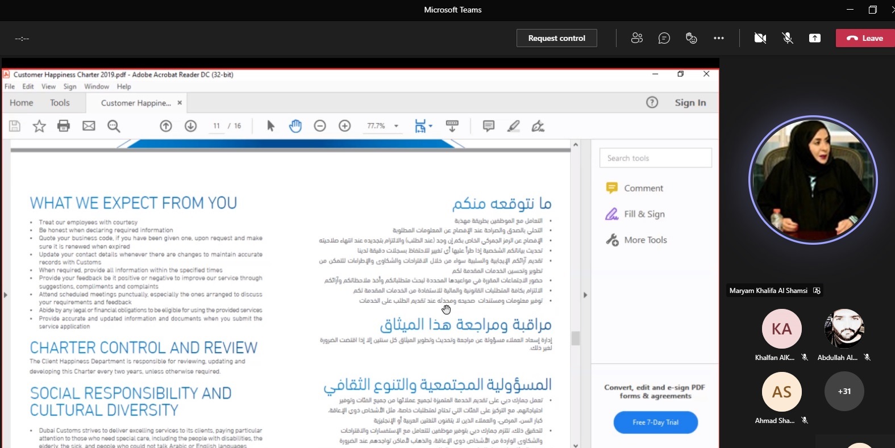Go to next page arrow in Acrobat

(191, 126)
